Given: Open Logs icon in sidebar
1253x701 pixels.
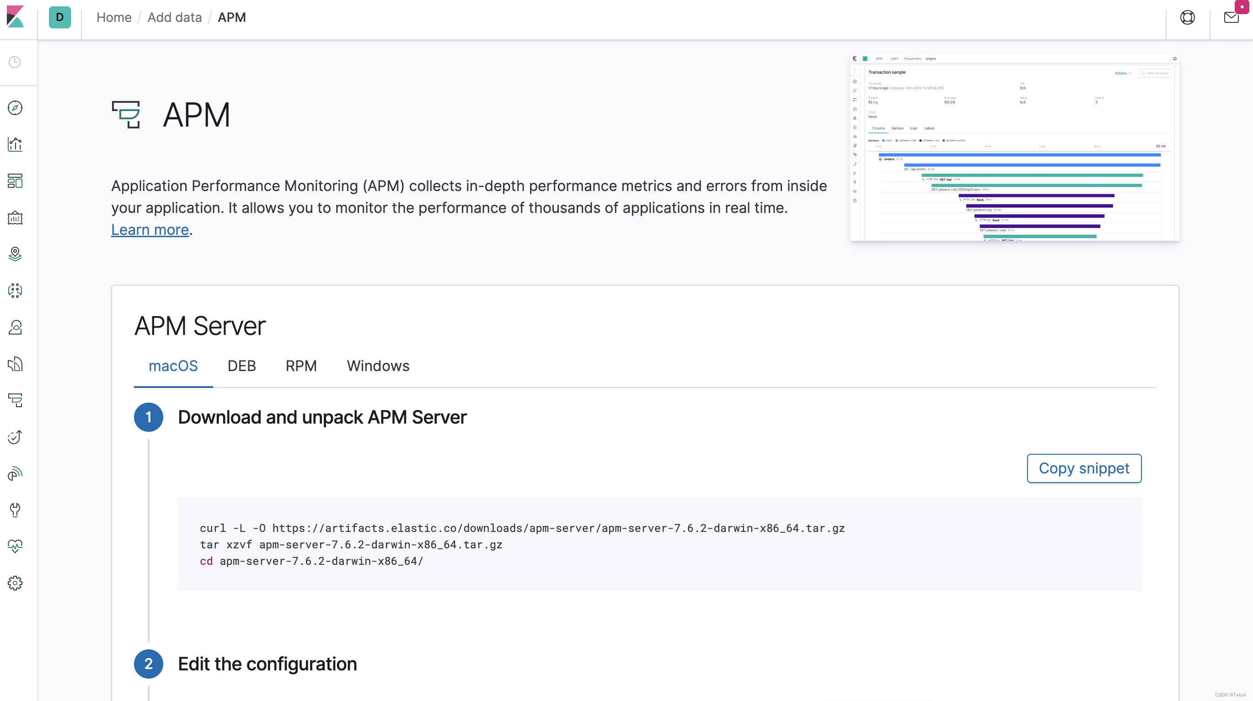Looking at the screenshot, I should (15, 364).
